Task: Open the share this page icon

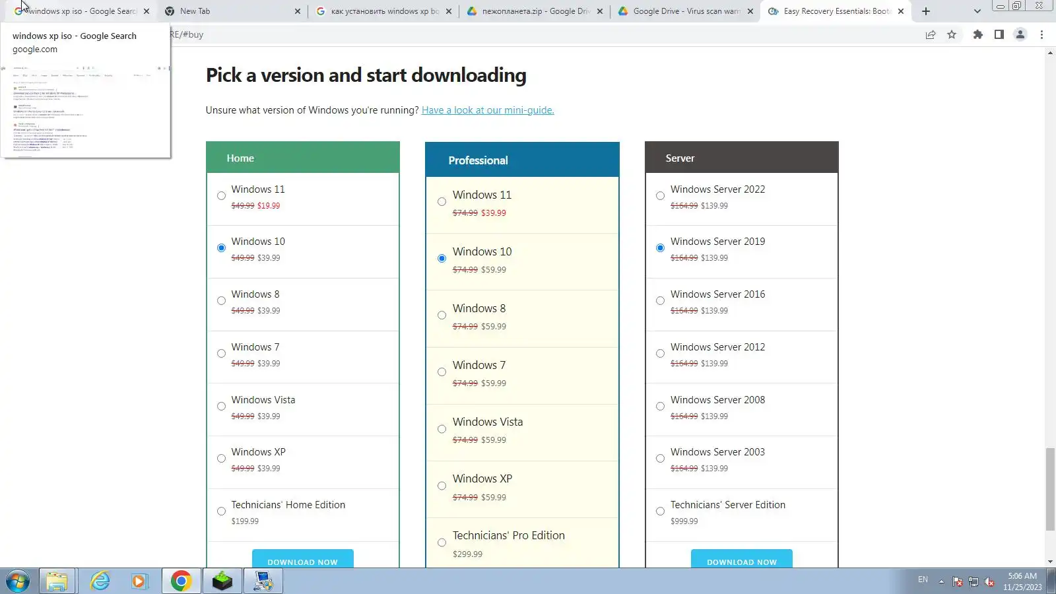Action: tap(931, 35)
